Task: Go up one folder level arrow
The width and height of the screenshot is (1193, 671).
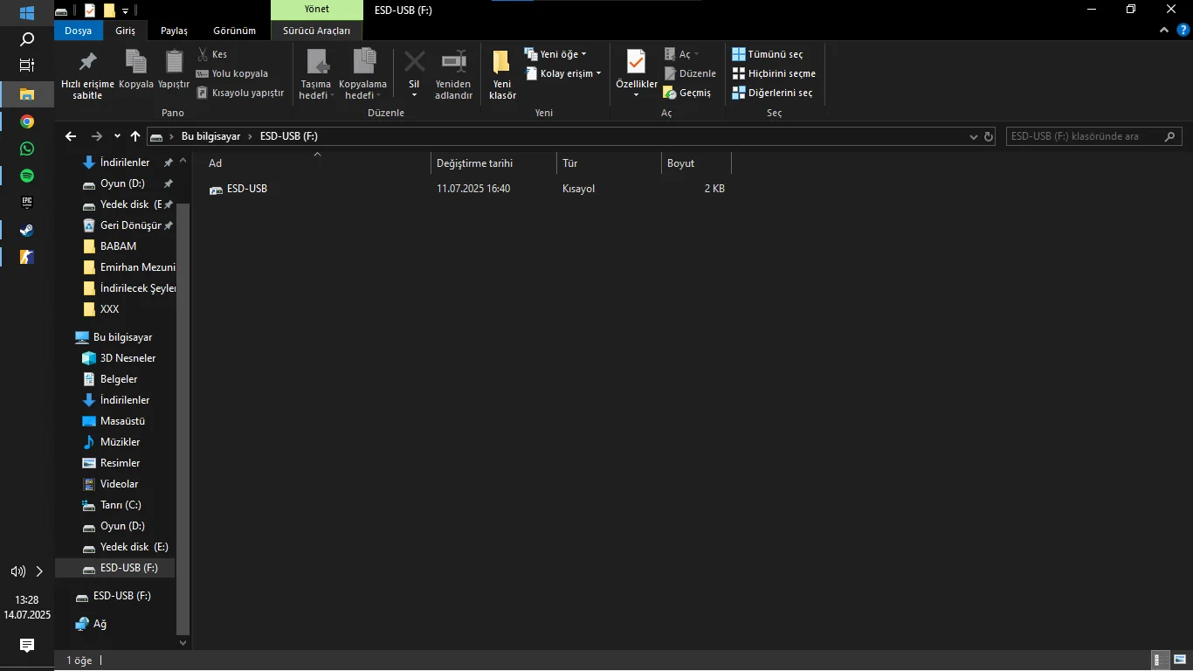Action: point(135,136)
